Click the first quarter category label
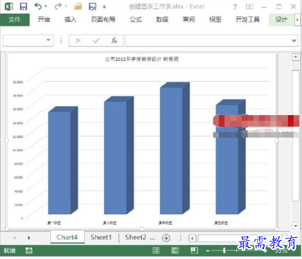Viewport: 302px width, 259px height. click(x=54, y=223)
